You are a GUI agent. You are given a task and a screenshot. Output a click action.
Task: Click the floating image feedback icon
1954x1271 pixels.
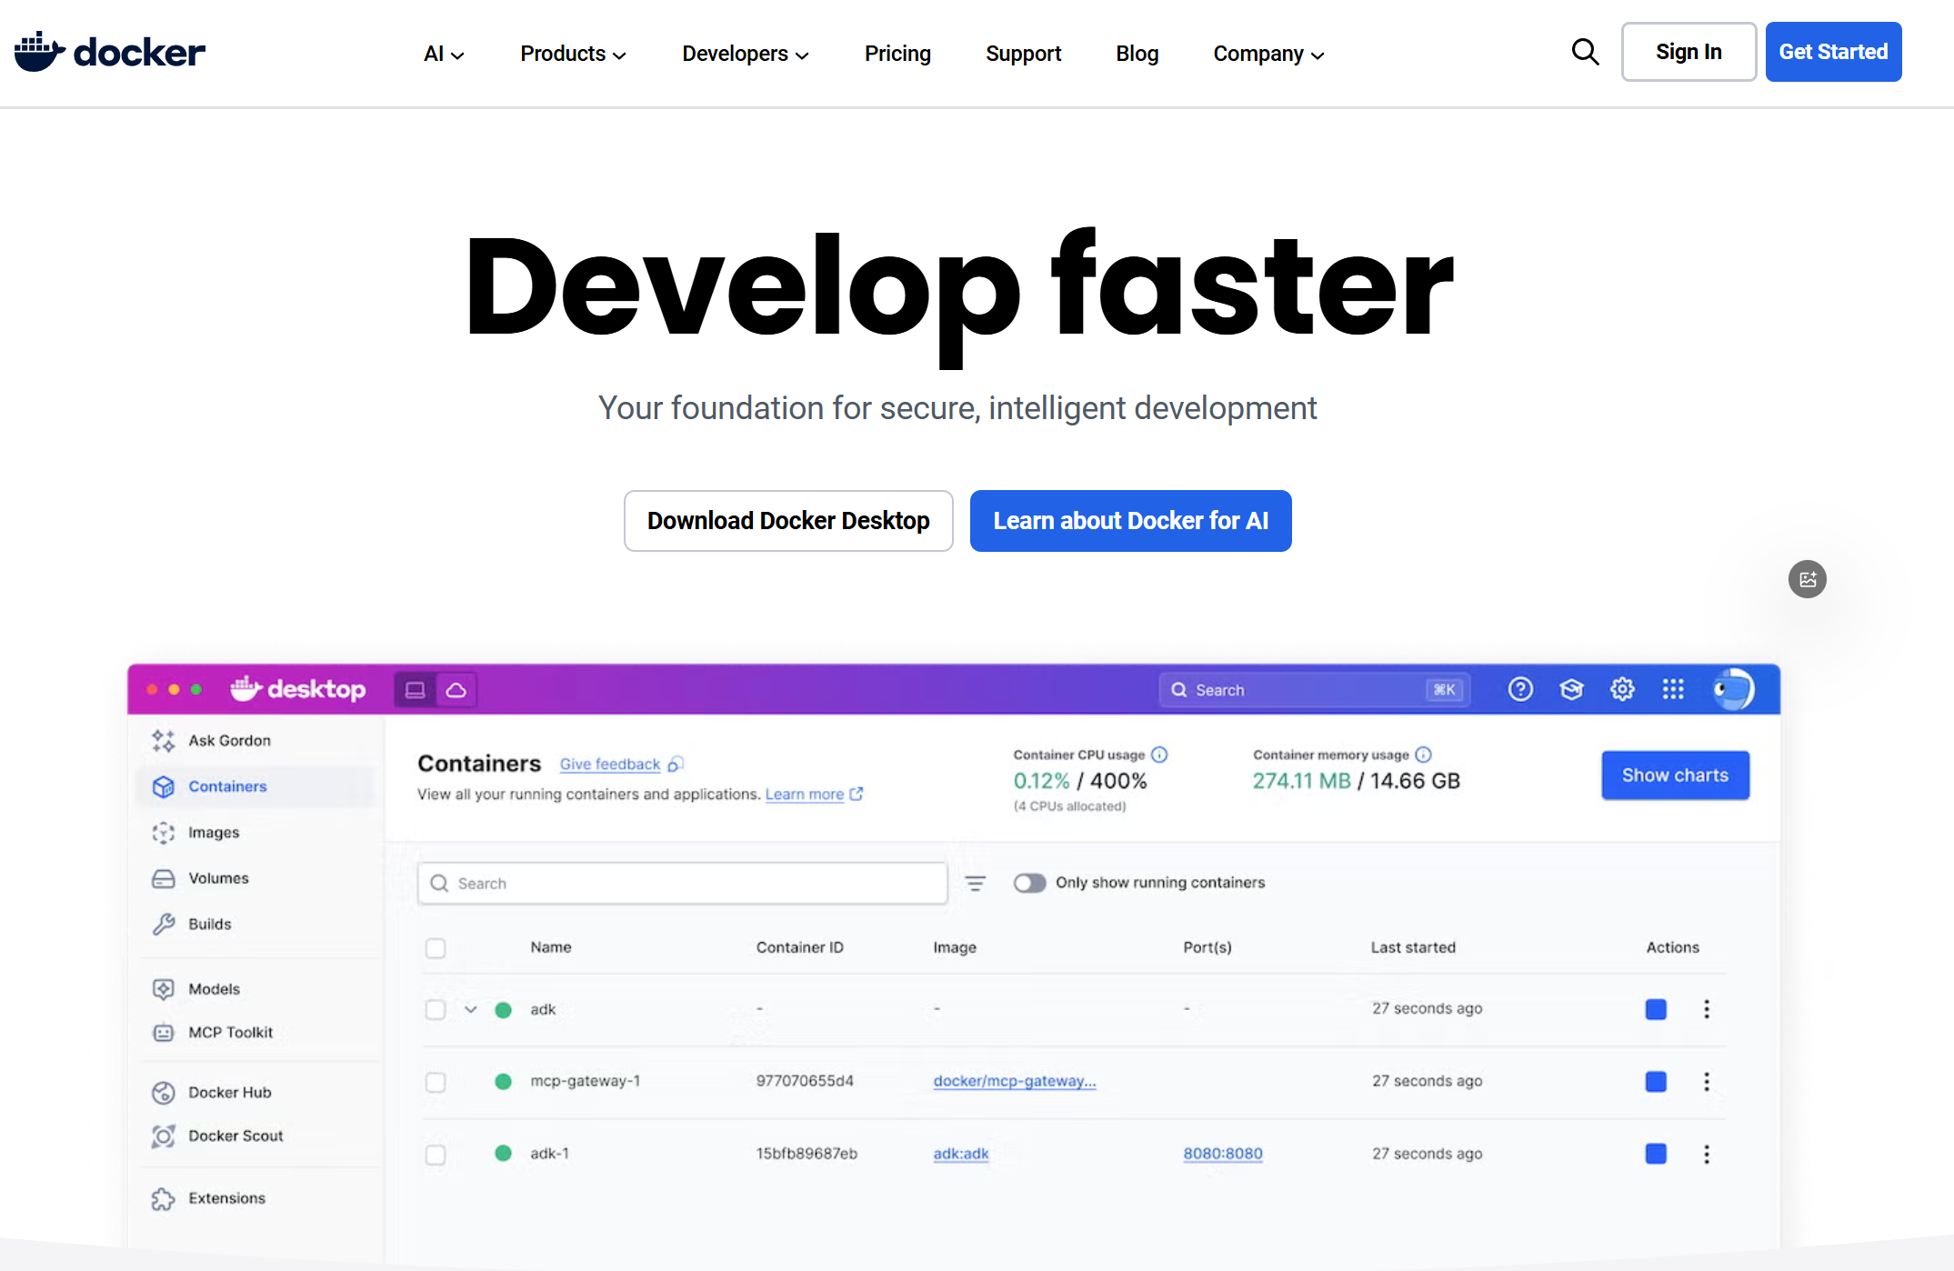coord(1808,579)
